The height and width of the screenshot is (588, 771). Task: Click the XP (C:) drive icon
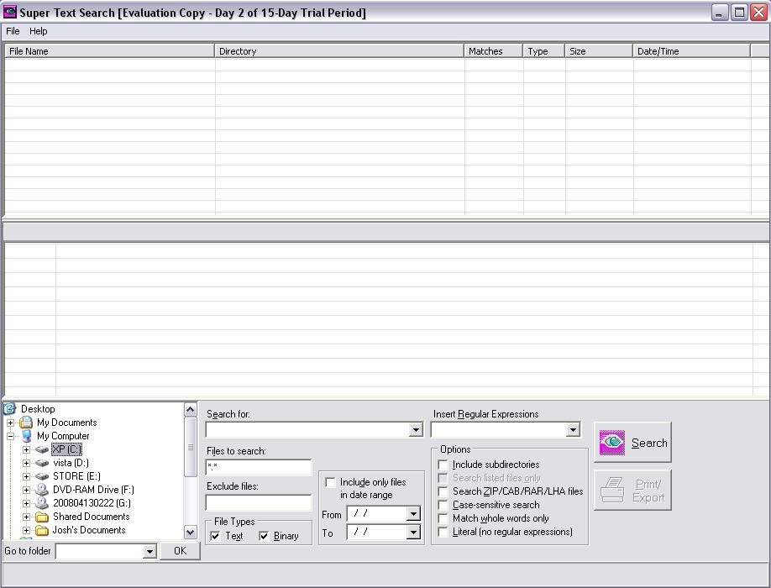tap(42, 449)
